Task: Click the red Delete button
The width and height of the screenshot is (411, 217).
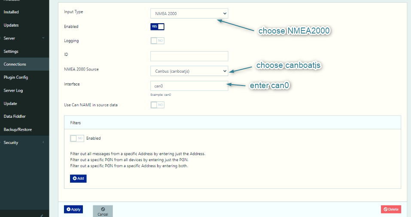Action: pyautogui.click(x=391, y=209)
